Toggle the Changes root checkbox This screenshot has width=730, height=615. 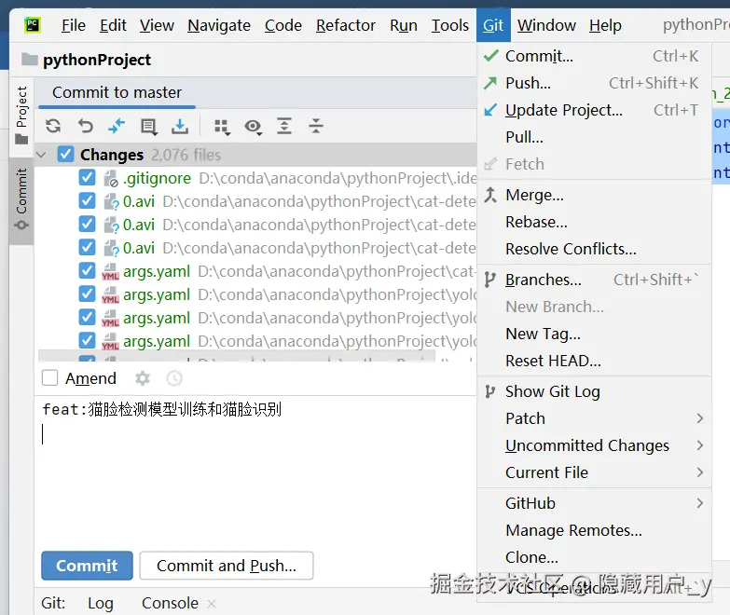[x=65, y=155]
